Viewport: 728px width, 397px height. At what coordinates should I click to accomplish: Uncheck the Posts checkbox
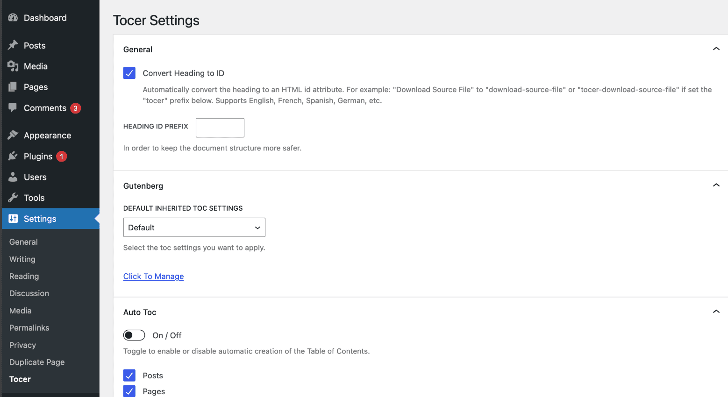tap(129, 376)
